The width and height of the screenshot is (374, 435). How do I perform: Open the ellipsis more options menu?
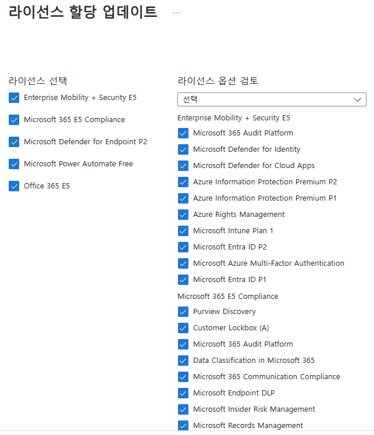point(176,13)
